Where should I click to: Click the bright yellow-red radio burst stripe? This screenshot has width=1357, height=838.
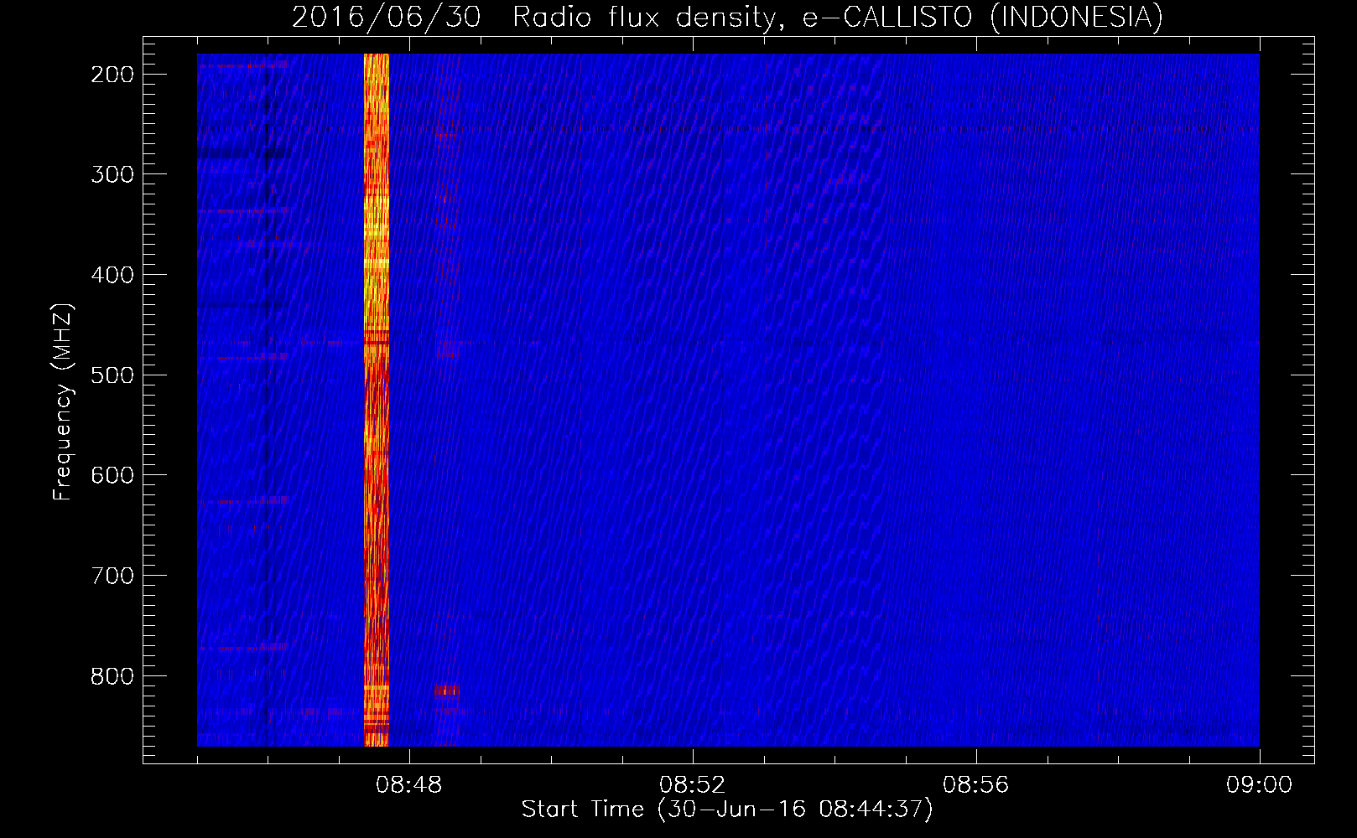[377, 400]
